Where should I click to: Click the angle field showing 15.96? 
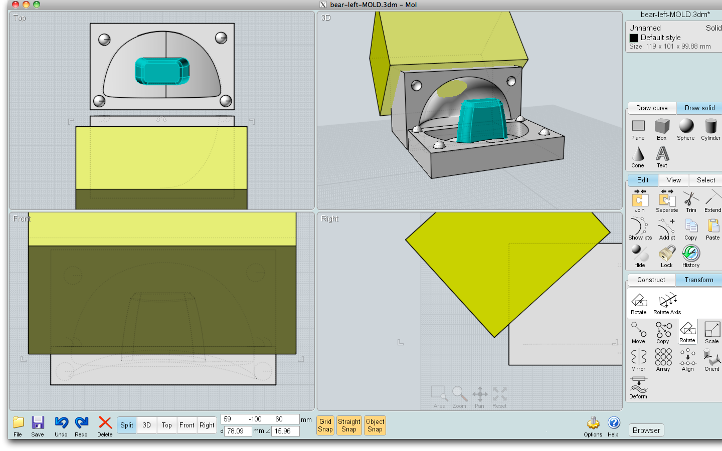point(285,431)
